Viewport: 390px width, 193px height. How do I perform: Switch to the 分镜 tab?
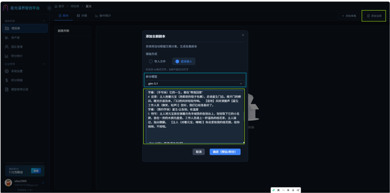[82, 16]
